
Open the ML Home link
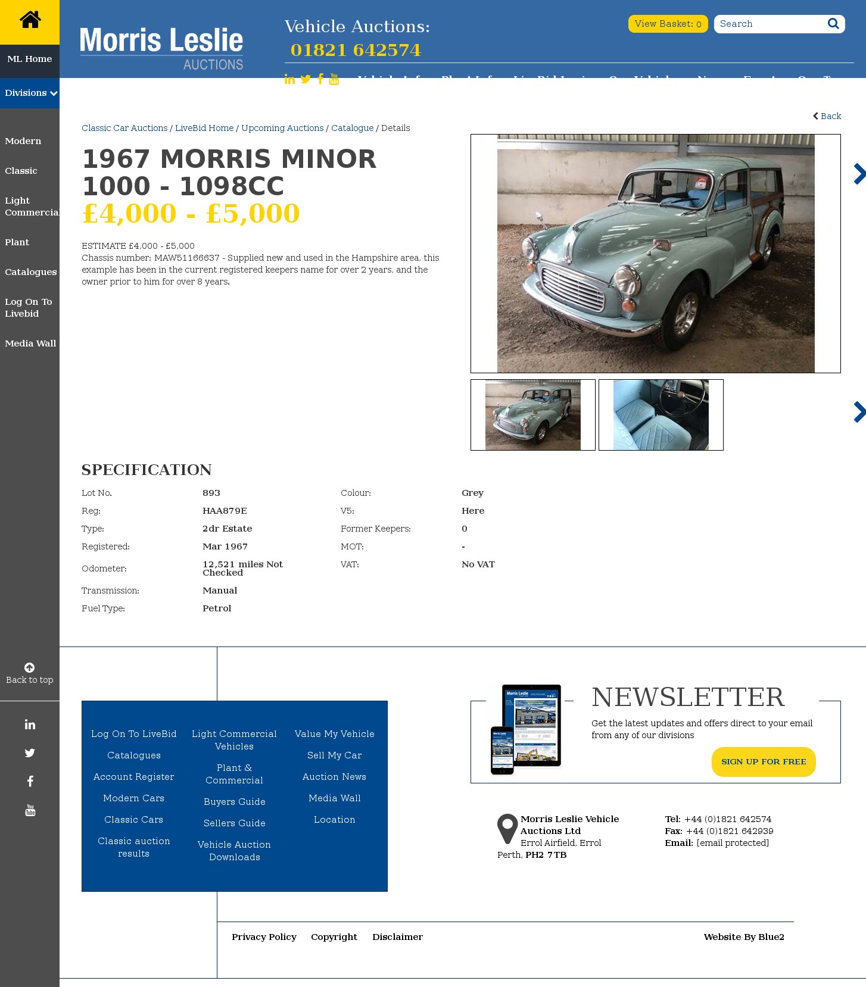pyautogui.click(x=30, y=59)
